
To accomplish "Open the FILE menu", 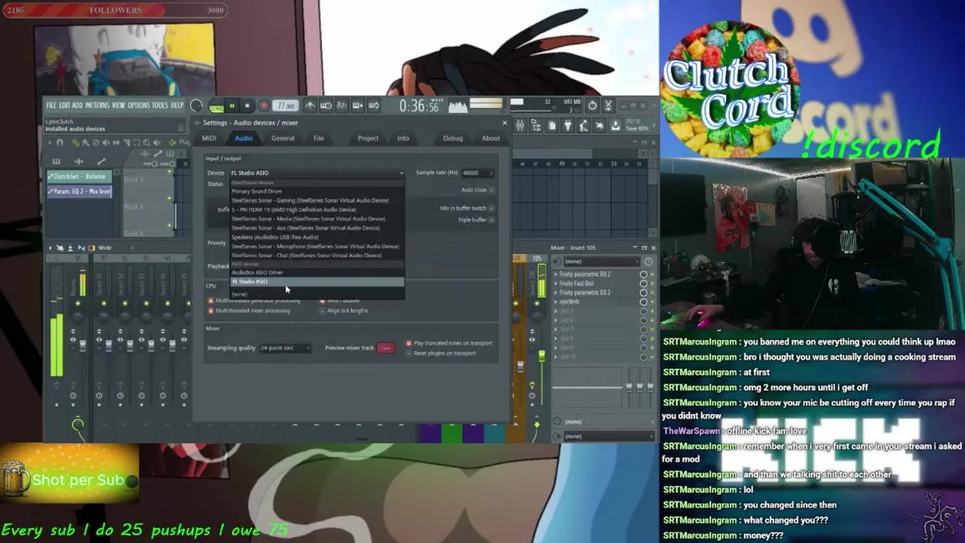I will (x=51, y=106).
